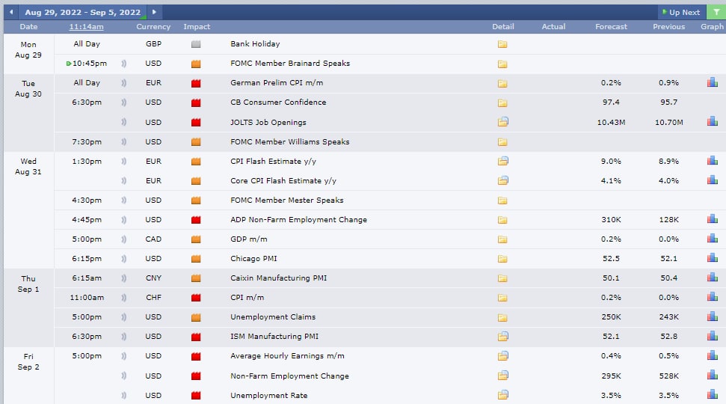This screenshot has height=404, width=726.
Task: Click the 11:14am time header link
Action: [x=87, y=27]
